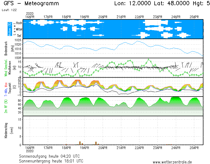Screen dimensions: 210x164
Task: Click the 1015 pressure axis value
Action: pyautogui.click(x=18, y=49)
